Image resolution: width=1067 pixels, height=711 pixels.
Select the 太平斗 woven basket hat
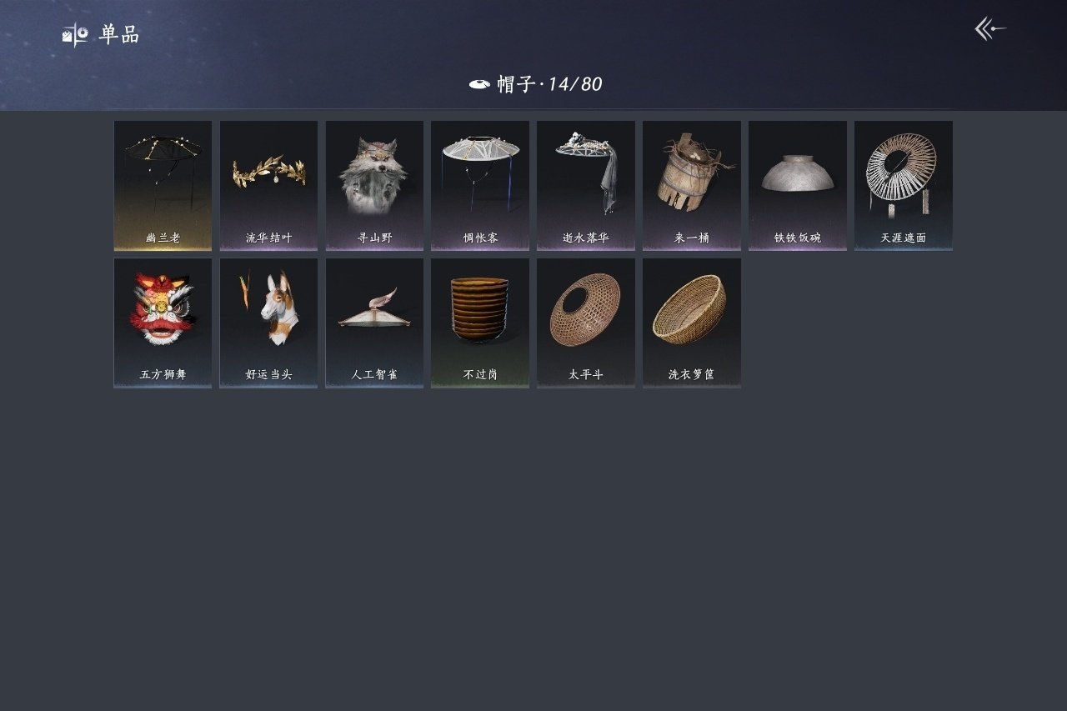pyautogui.click(x=586, y=323)
